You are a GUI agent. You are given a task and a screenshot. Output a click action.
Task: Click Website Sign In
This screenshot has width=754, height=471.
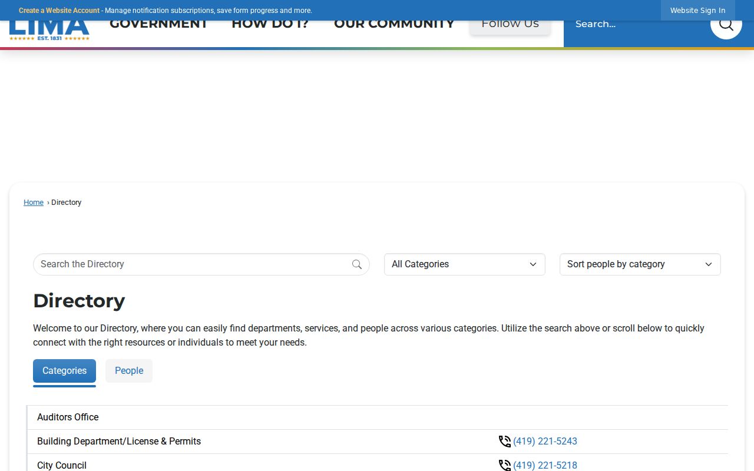(698, 11)
